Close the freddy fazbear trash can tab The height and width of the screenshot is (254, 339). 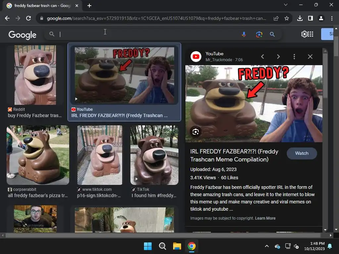(77, 6)
